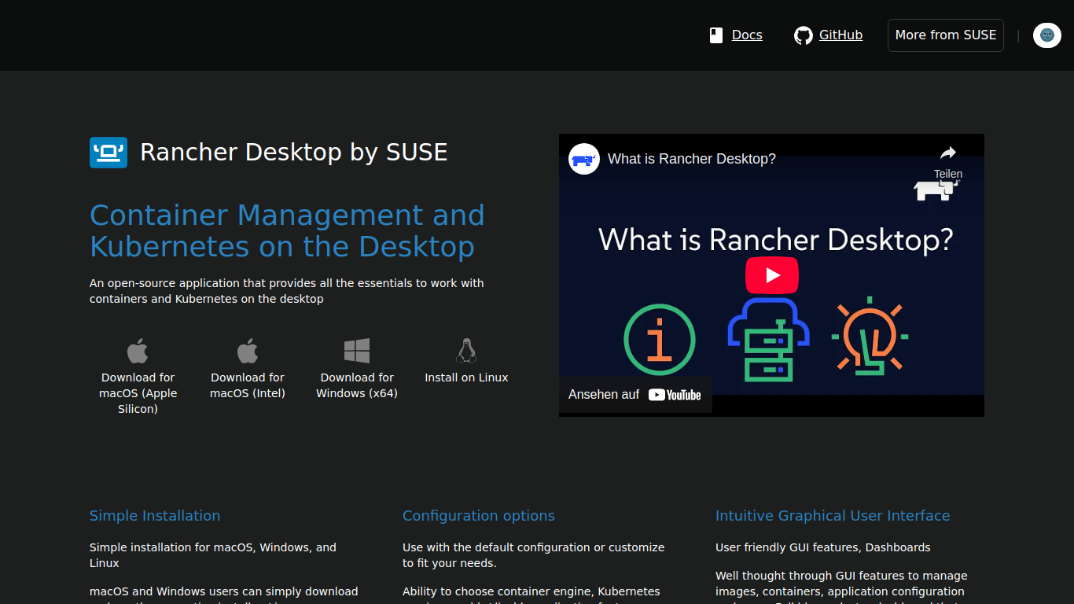Click the GitHub octocat icon

pos(803,35)
